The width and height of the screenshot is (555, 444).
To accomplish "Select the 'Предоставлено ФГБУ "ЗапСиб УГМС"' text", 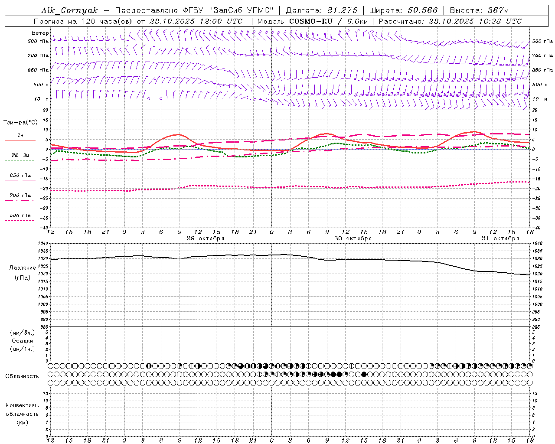I will click(x=195, y=10).
